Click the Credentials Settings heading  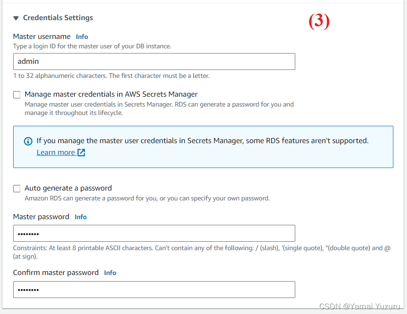tap(58, 18)
